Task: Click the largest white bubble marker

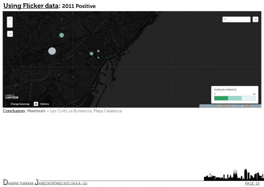Action: pyautogui.click(x=52, y=51)
